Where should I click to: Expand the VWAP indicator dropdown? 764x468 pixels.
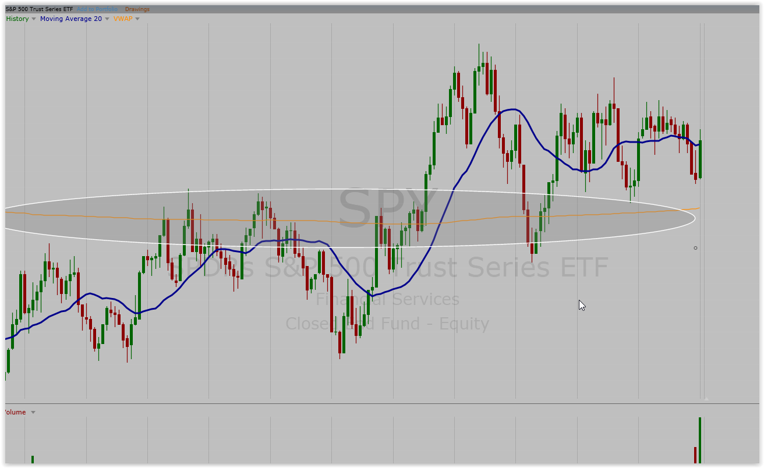(x=137, y=19)
